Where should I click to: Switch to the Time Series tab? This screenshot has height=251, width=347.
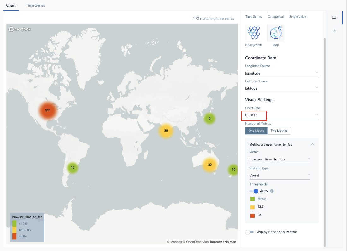coord(35,5)
